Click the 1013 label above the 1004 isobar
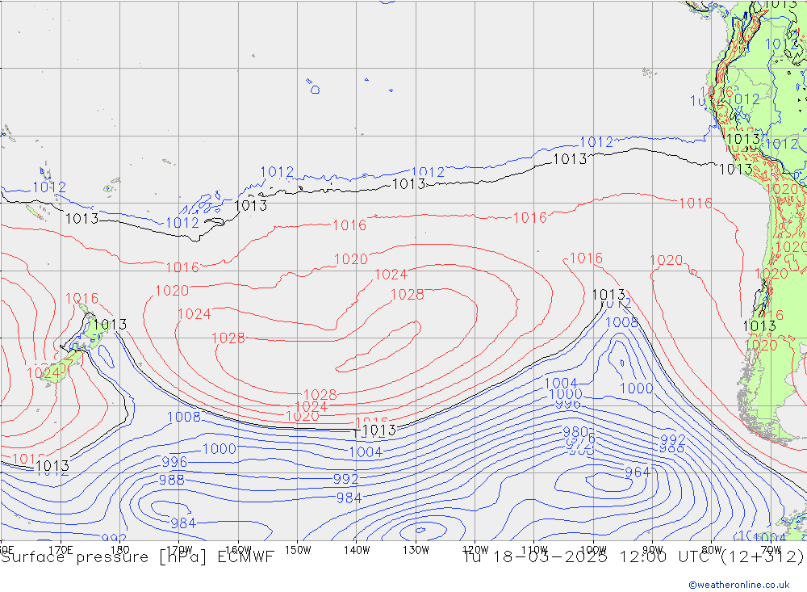 378,430
